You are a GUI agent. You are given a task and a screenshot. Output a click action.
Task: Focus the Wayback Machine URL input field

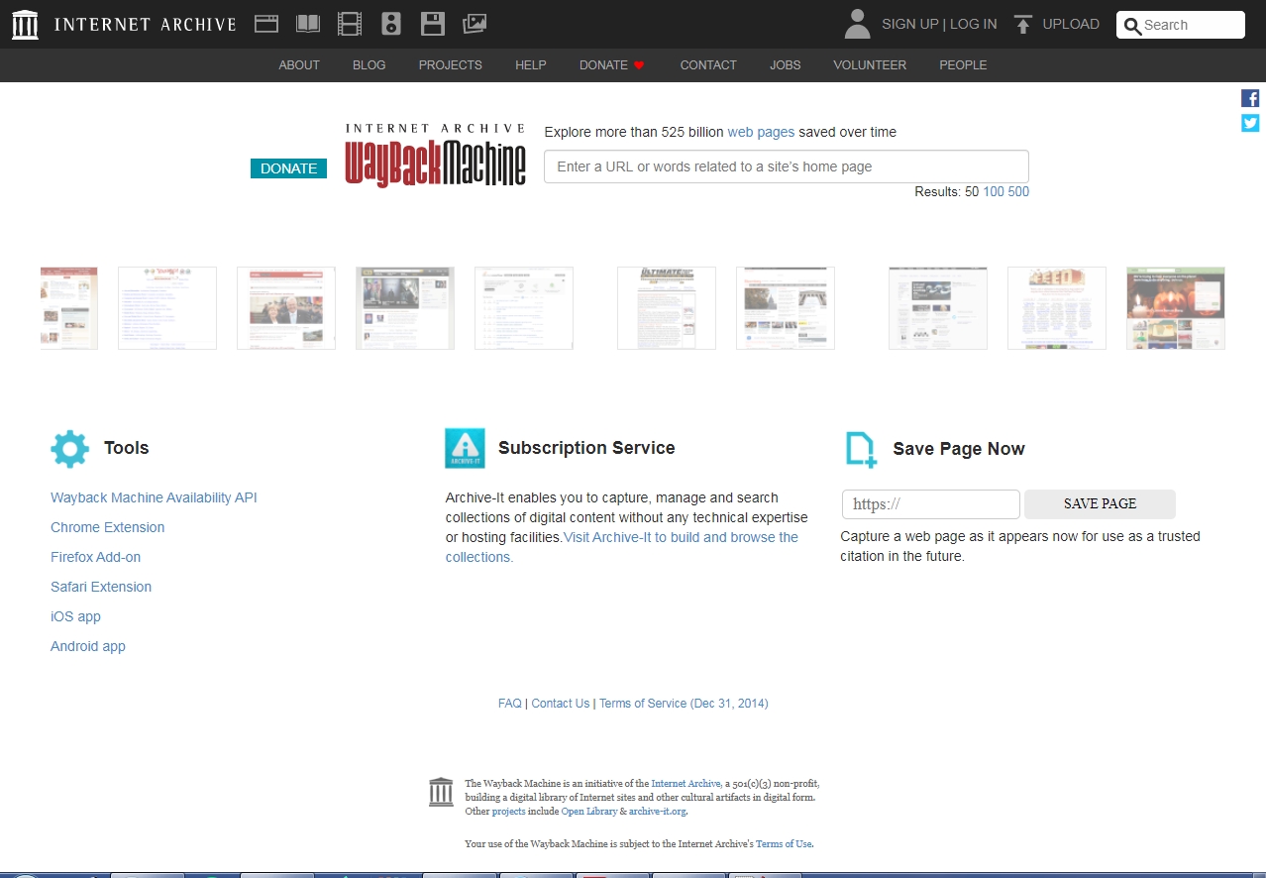pyautogui.click(x=787, y=166)
